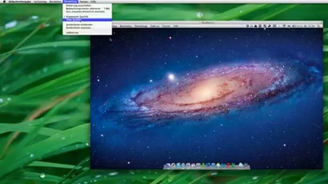Select Beobachtungsmodus aktivieren menu entry
This screenshot has height=184, width=328.
pyautogui.click(x=87, y=9)
